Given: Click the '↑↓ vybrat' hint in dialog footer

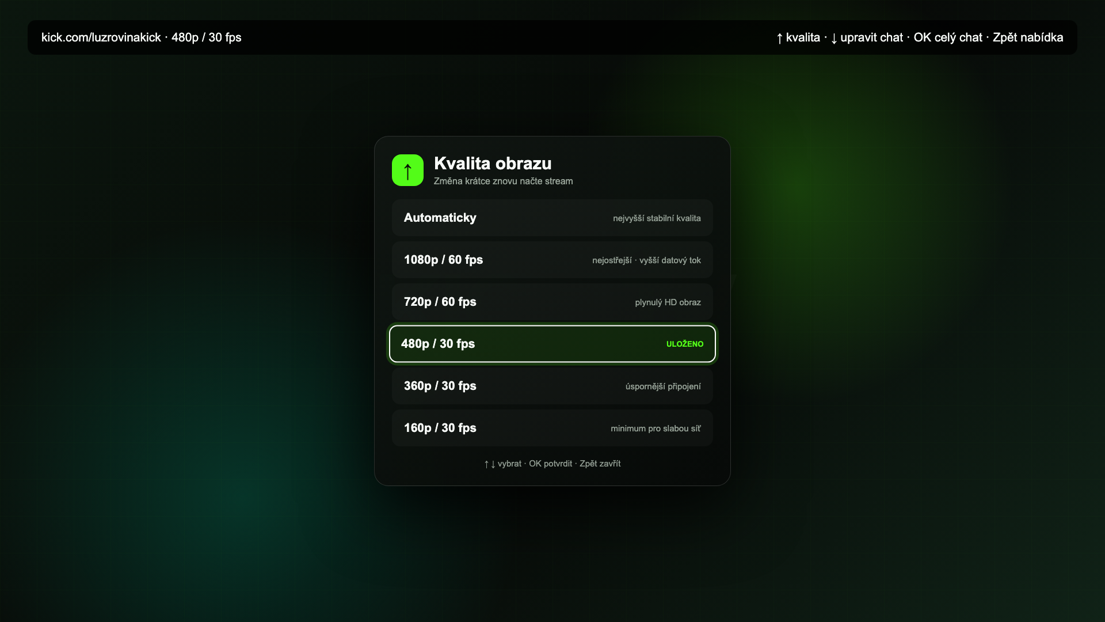Looking at the screenshot, I should pyautogui.click(x=502, y=464).
